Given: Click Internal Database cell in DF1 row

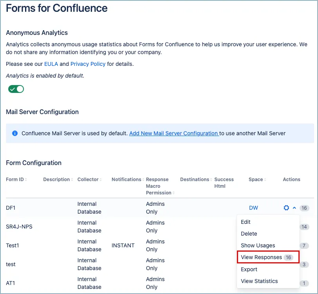Looking at the screenshot, I should (89, 208).
